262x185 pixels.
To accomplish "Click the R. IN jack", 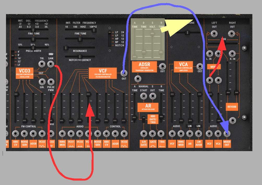I will pyautogui.click(x=232, y=54).
